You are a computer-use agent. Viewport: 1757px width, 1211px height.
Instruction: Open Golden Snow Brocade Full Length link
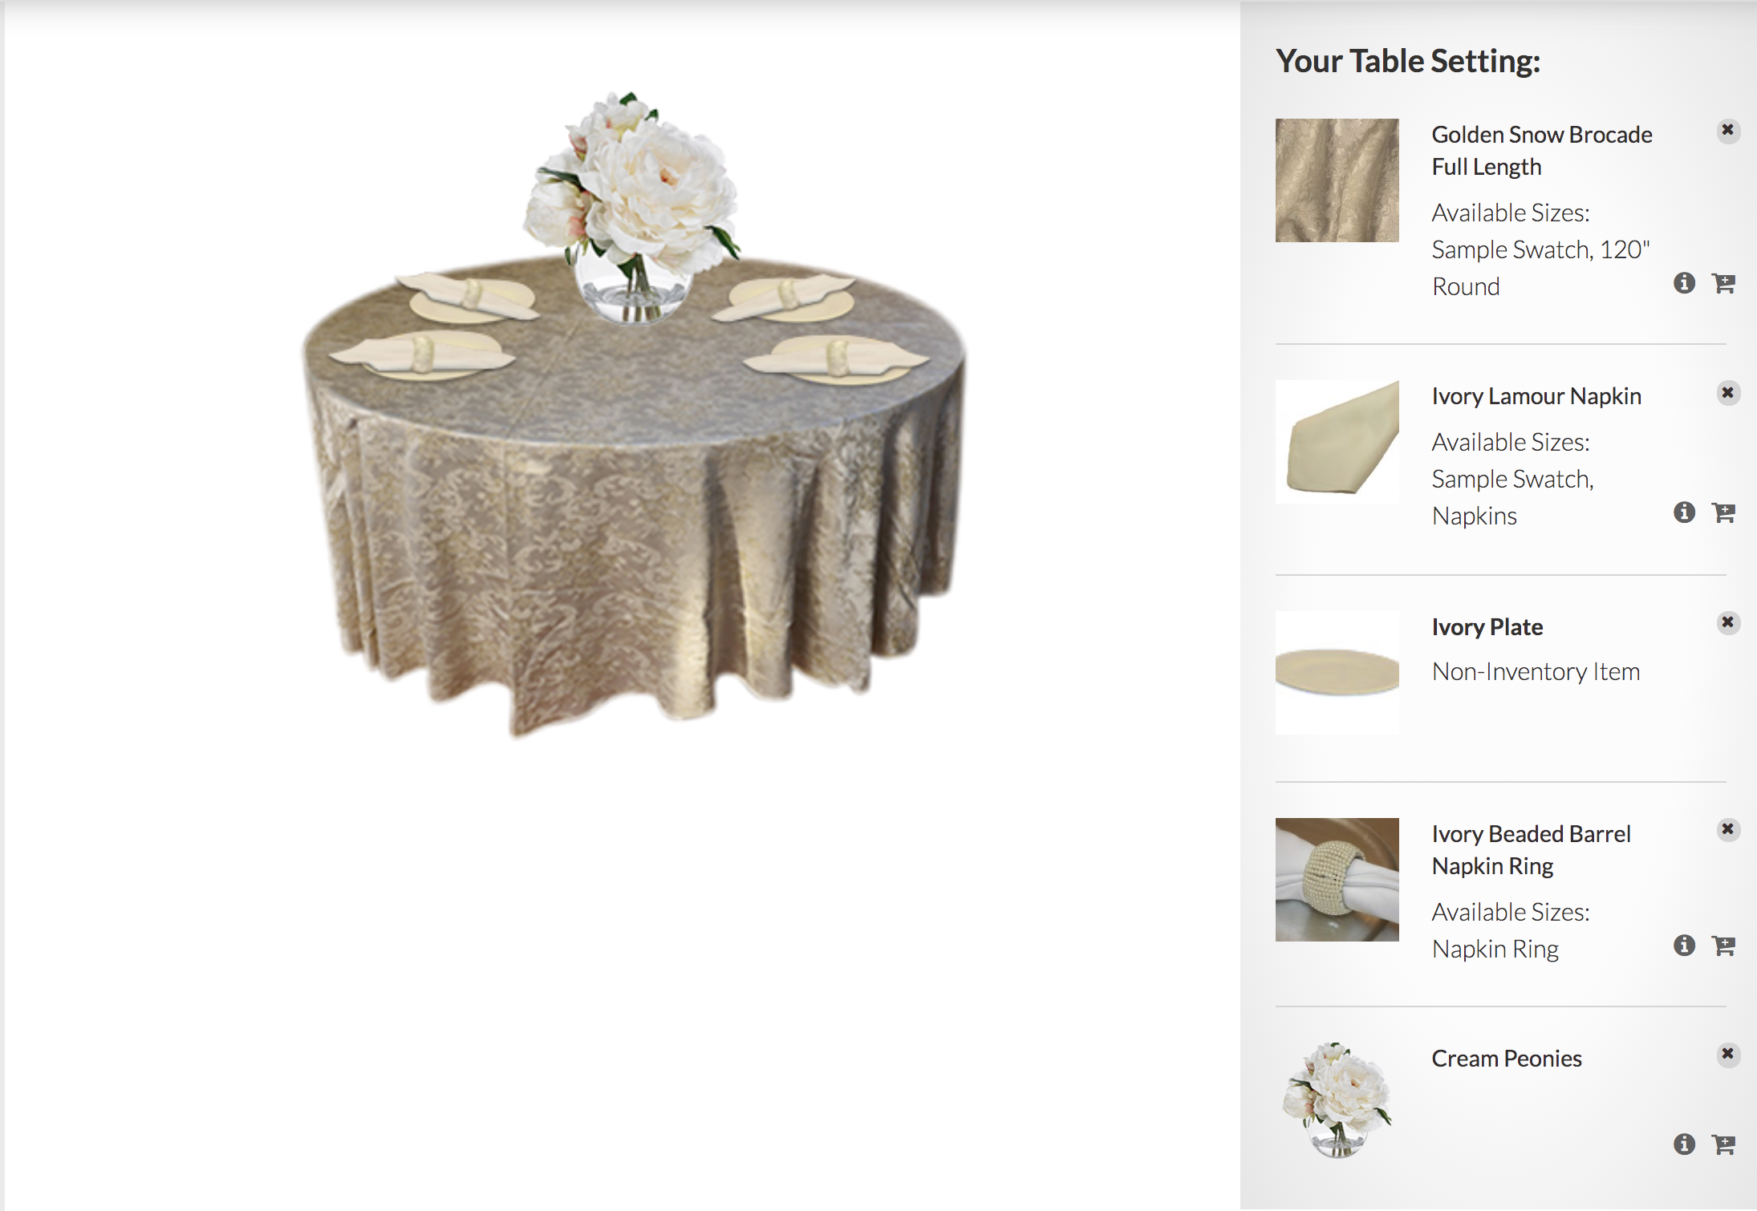[1541, 151]
